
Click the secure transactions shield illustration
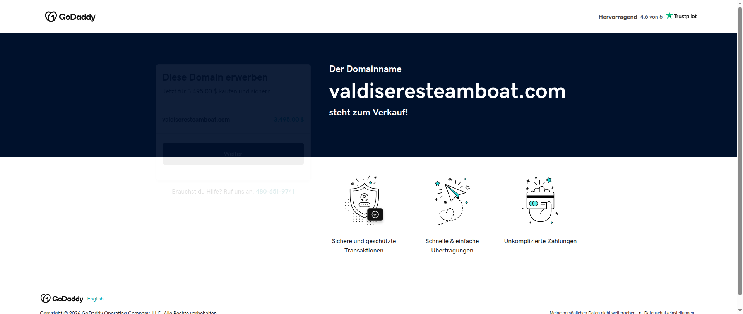click(x=364, y=200)
